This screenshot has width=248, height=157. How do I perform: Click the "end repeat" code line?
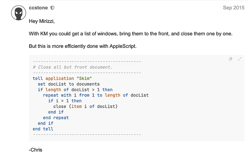pyautogui.click(x=56, y=118)
